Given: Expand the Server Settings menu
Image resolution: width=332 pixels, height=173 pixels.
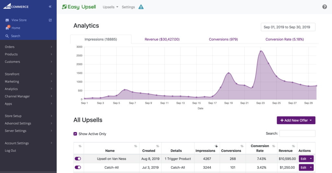Looking at the screenshot, I should [29, 131].
